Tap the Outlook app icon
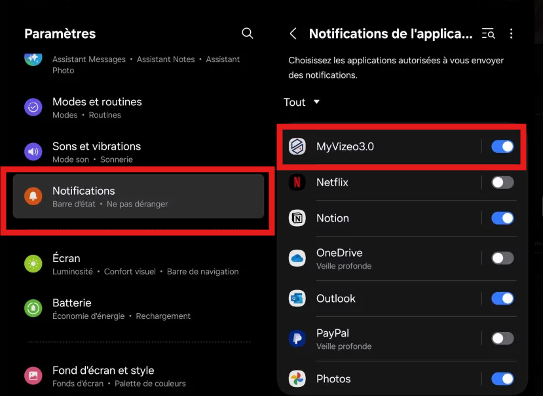Screen dimensions: 543x396 297,299
